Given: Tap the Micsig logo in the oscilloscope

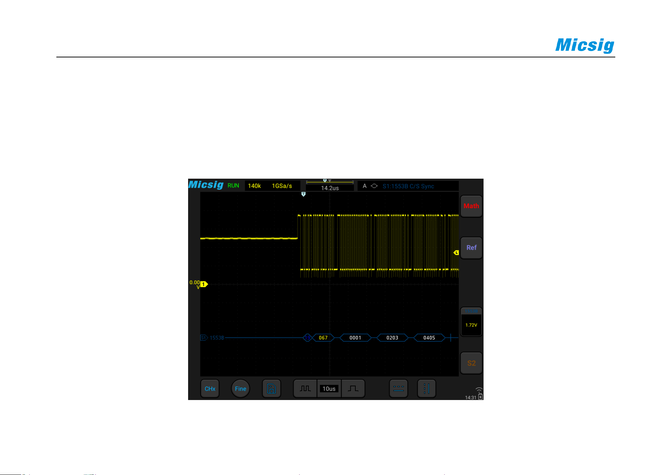Looking at the screenshot, I should [206, 185].
